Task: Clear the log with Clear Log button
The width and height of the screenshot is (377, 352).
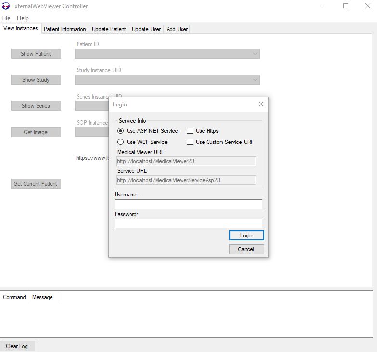Action: tap(17, 346)
